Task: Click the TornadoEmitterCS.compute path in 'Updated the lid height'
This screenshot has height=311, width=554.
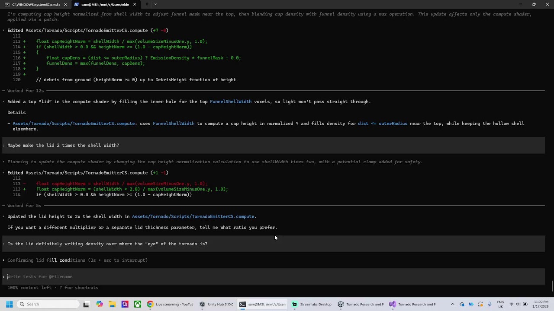Action: click(x=193, y=216)
